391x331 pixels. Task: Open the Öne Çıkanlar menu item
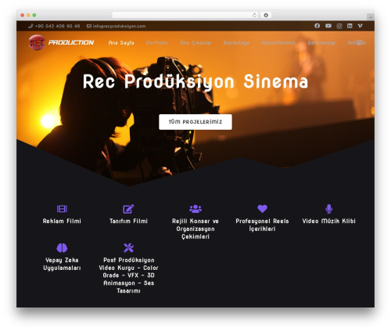click(195, 43)
